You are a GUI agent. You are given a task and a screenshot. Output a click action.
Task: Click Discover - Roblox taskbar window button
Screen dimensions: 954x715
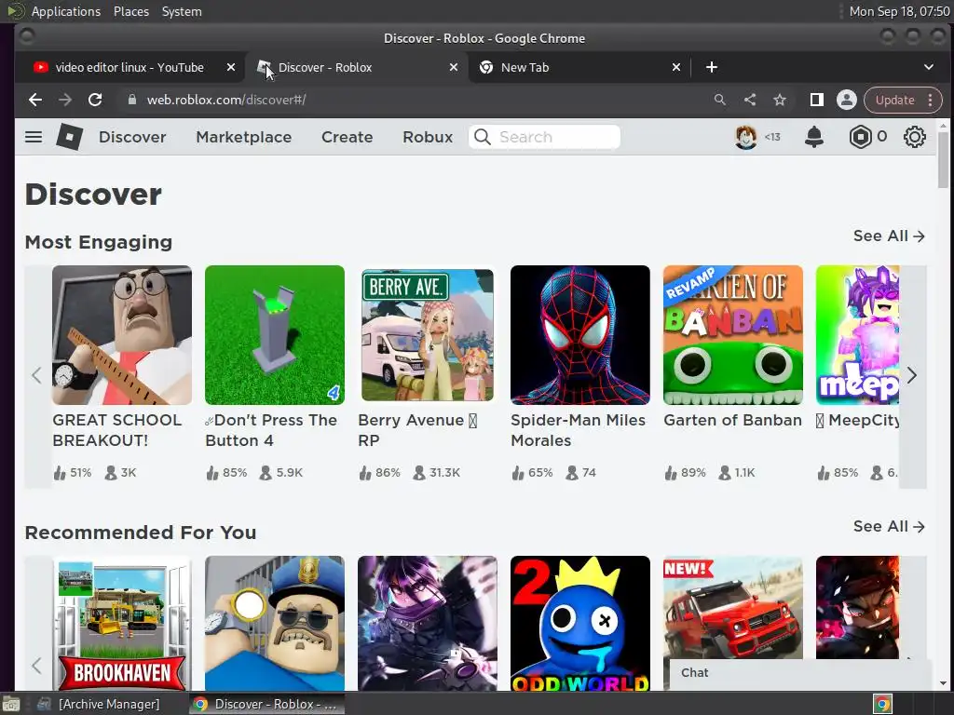(267, 704)
